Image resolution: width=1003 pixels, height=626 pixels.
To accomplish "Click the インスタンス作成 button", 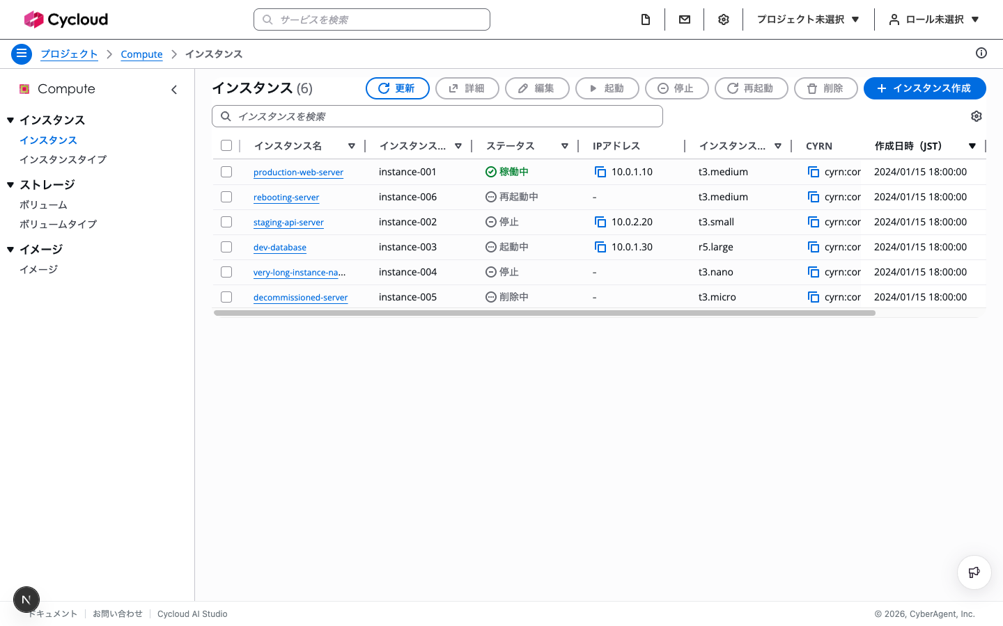I will (925, 88).
